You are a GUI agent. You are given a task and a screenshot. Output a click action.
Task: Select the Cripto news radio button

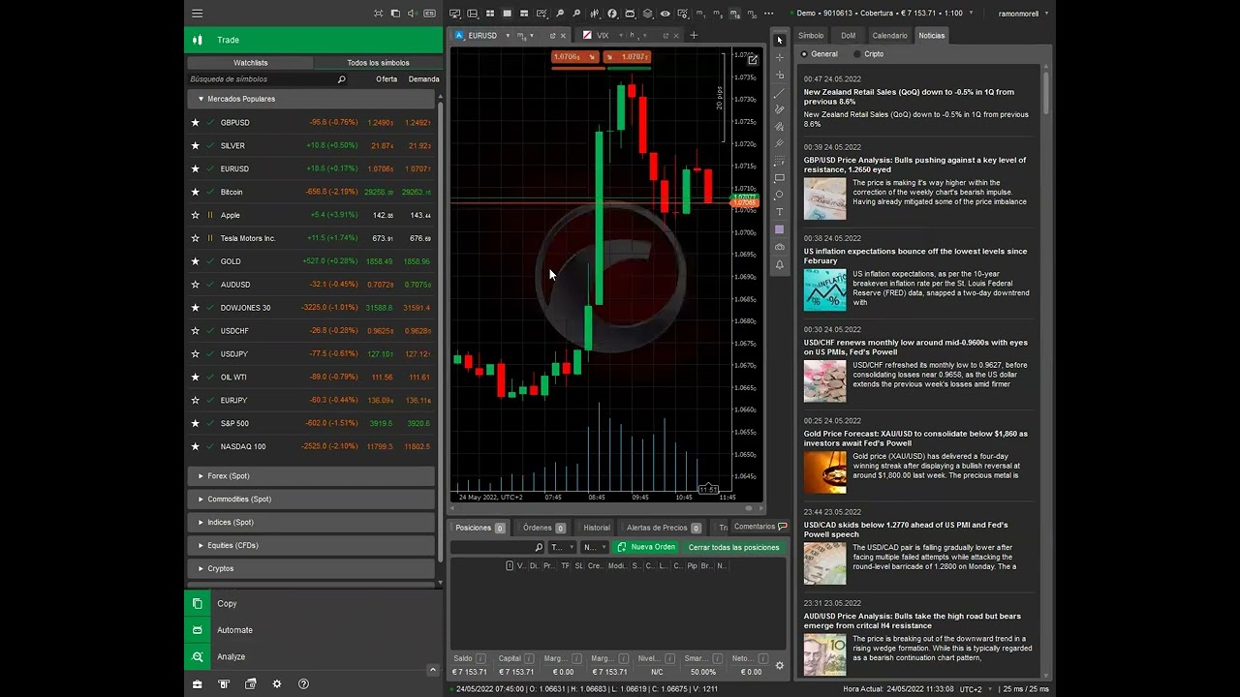point(856,54)
